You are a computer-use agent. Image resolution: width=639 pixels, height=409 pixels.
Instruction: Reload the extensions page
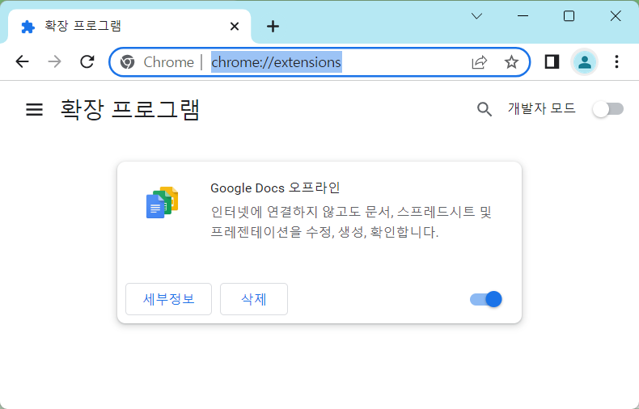click(x=87, y=62)
